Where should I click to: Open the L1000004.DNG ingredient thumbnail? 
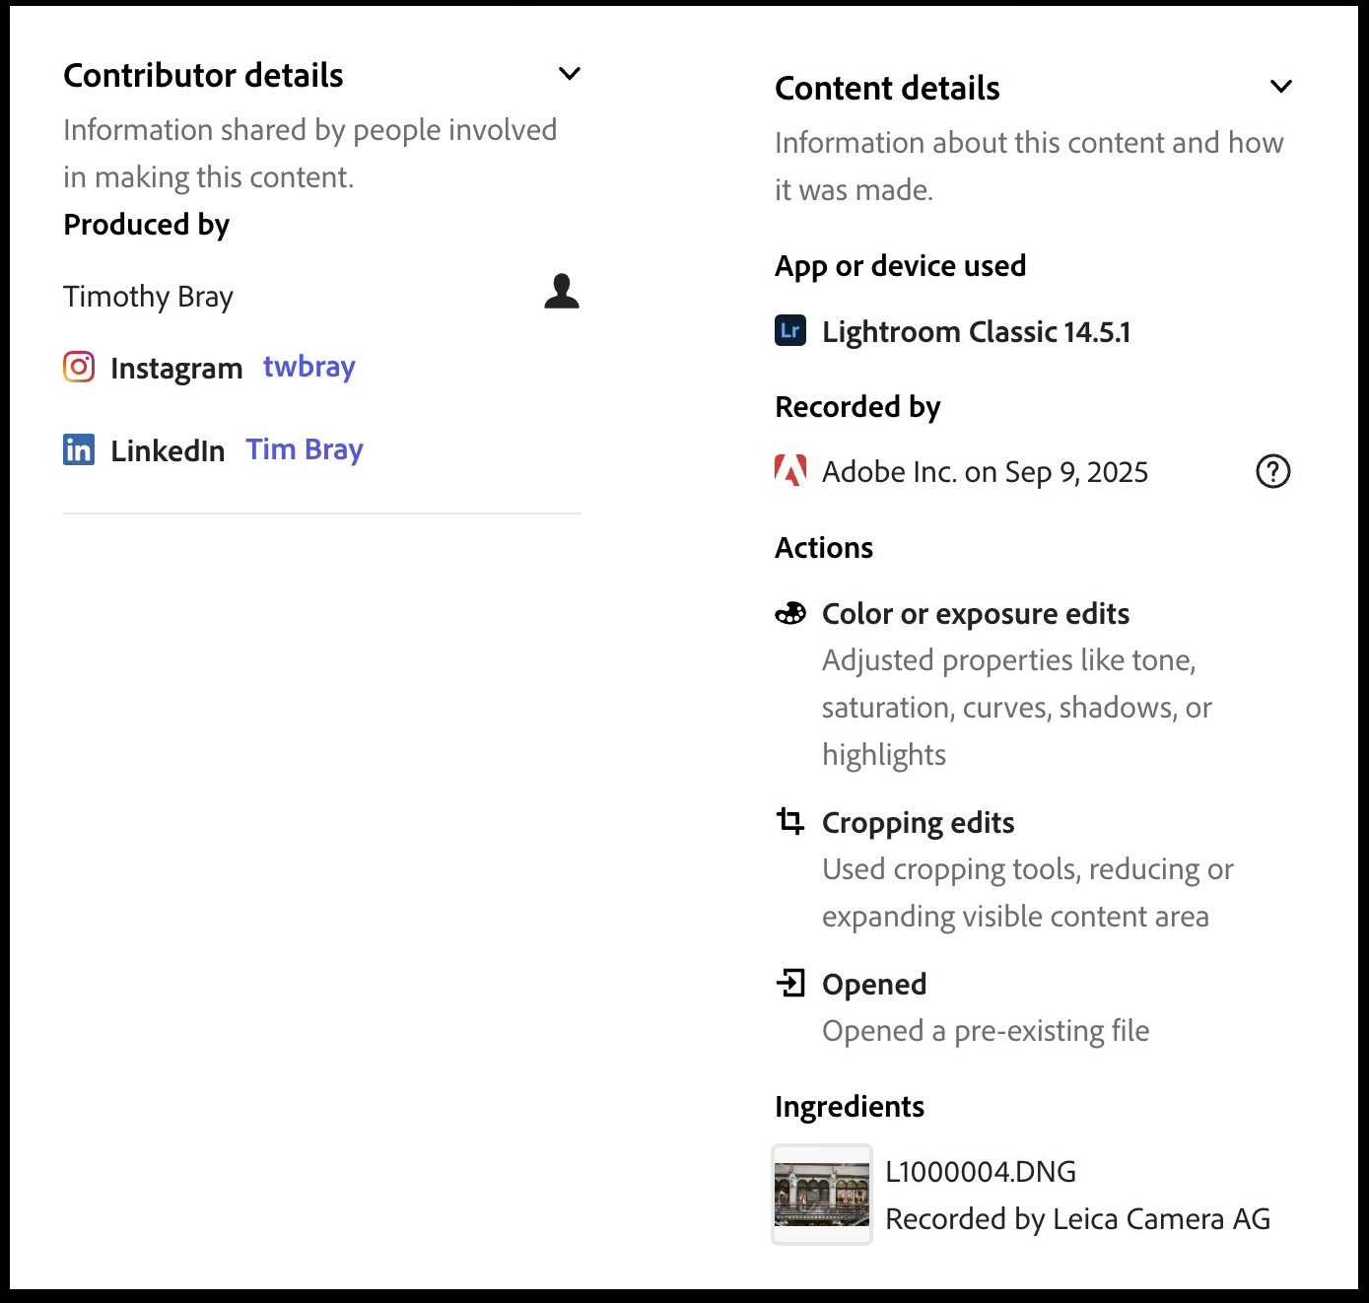click(822, 1195)
